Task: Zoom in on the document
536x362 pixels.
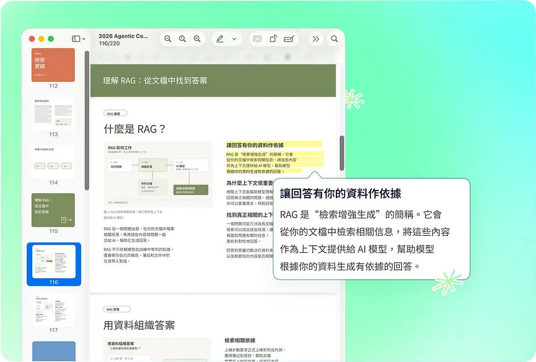Action: point(197,39)
